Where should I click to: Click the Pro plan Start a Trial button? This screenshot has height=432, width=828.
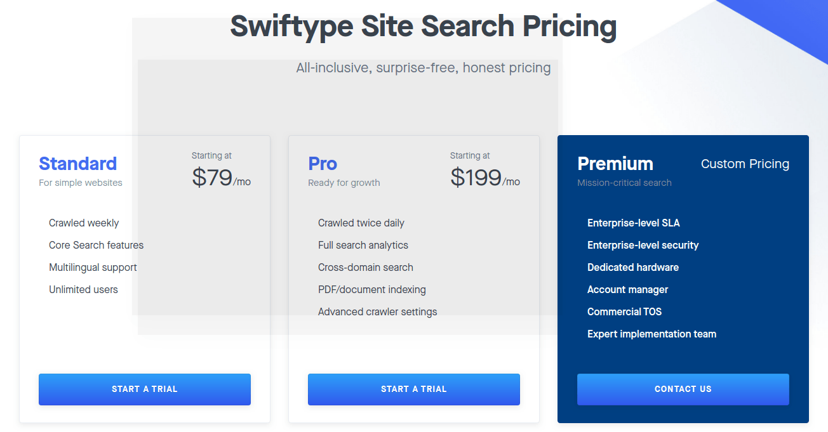click(413, 389)
